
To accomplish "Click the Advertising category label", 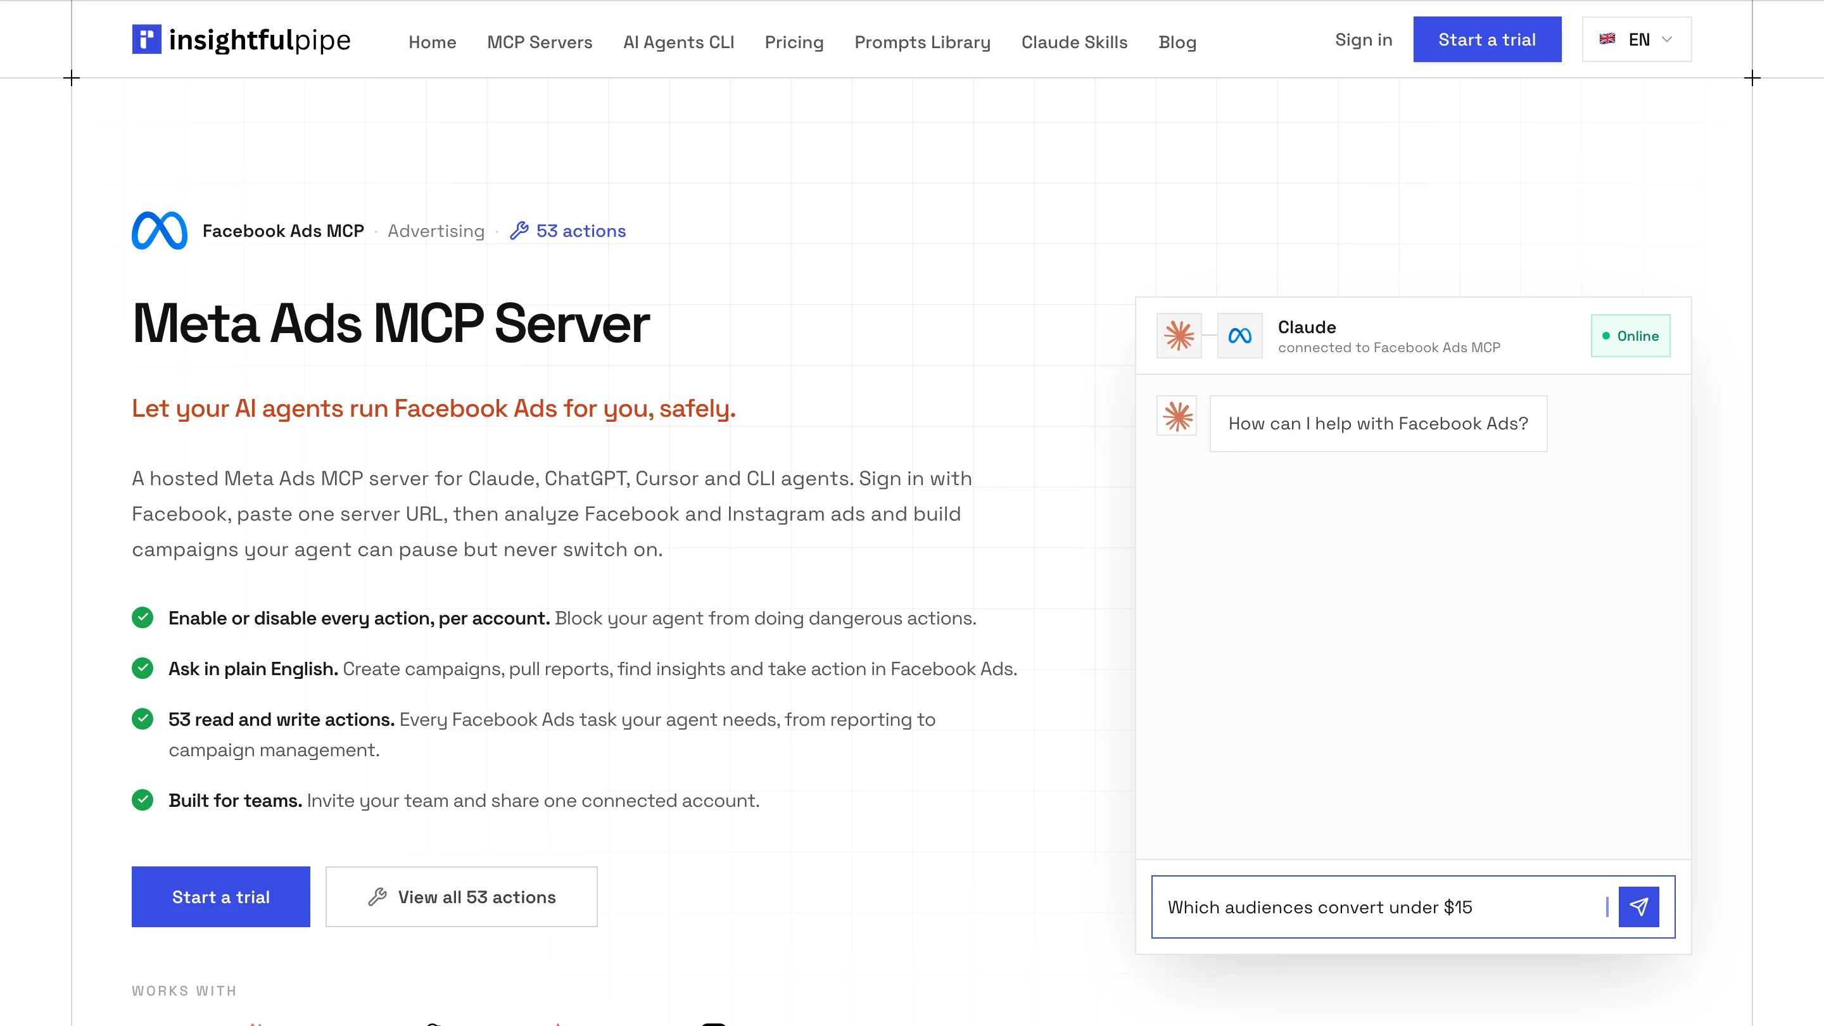I will pos(436,231).
